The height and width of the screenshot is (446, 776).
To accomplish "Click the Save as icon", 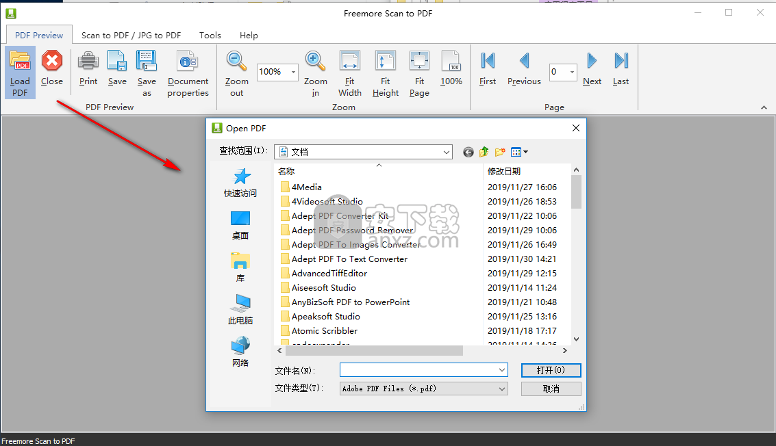I will point(147,62).
